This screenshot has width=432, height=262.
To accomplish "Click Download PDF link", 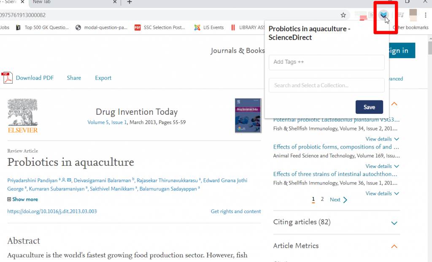I will tap(35, 78).
